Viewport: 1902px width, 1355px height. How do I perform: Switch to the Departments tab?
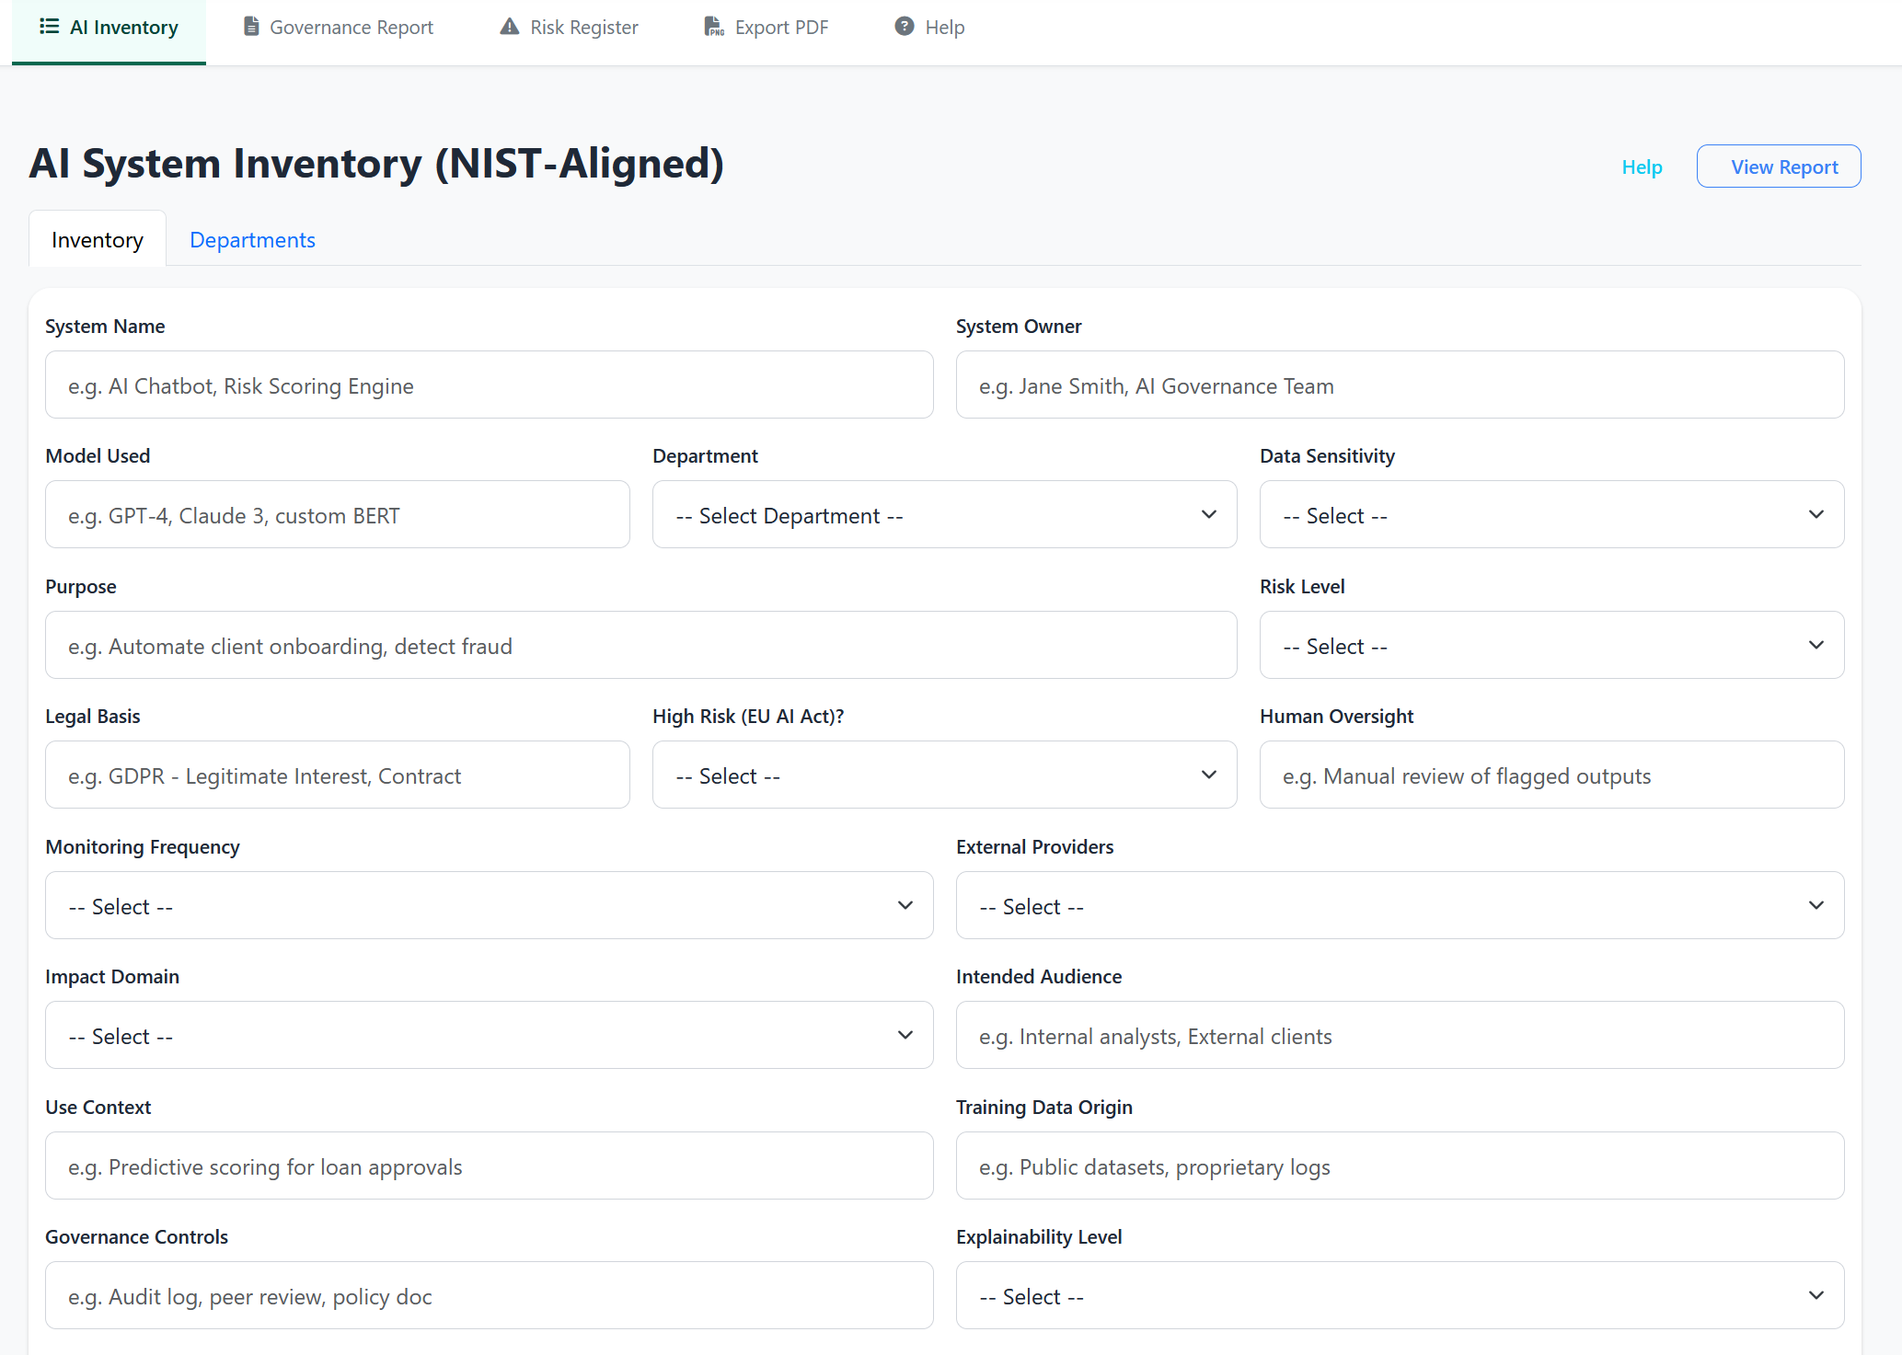coord(252,239)
